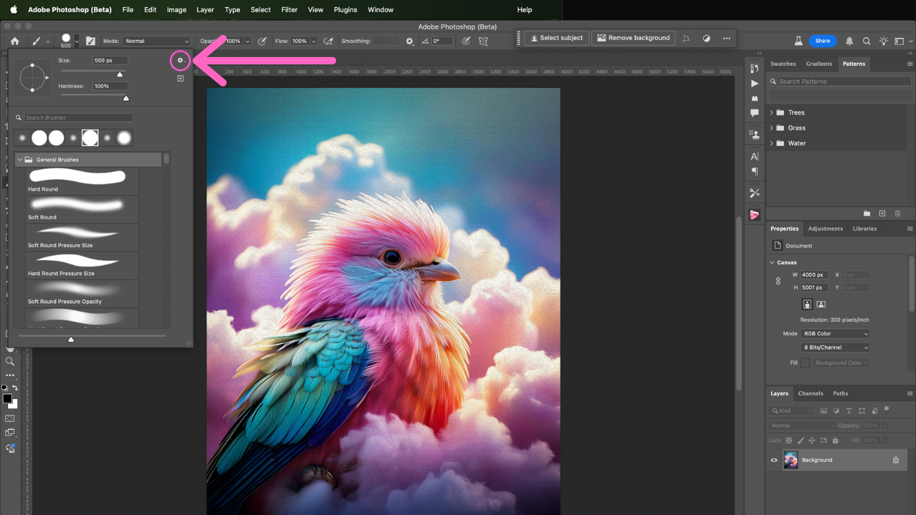Open the Discover lightbulb icon
The width and height of the screenshot is (916, 515).
click(x=884, y=41)
